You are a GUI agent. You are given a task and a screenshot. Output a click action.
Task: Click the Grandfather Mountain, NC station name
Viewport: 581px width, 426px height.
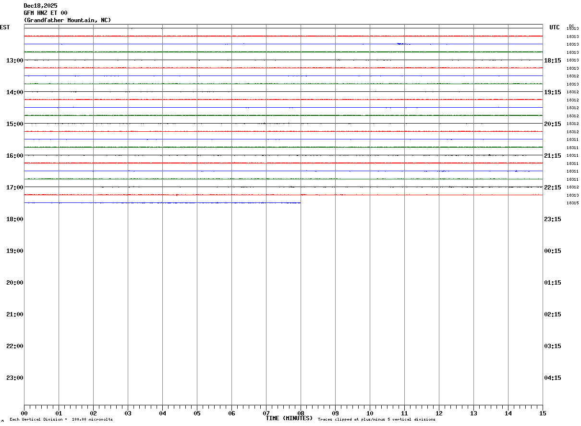point(67,20)
